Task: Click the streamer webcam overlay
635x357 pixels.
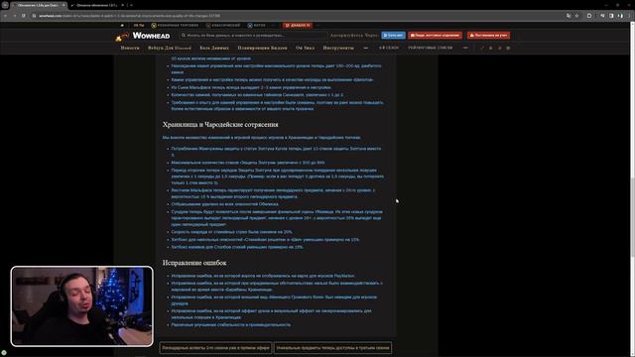Action: pyautogui.click(x=81, y=306)
